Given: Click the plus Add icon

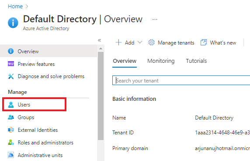Looking at the screenshot, I should coord(118,42).
